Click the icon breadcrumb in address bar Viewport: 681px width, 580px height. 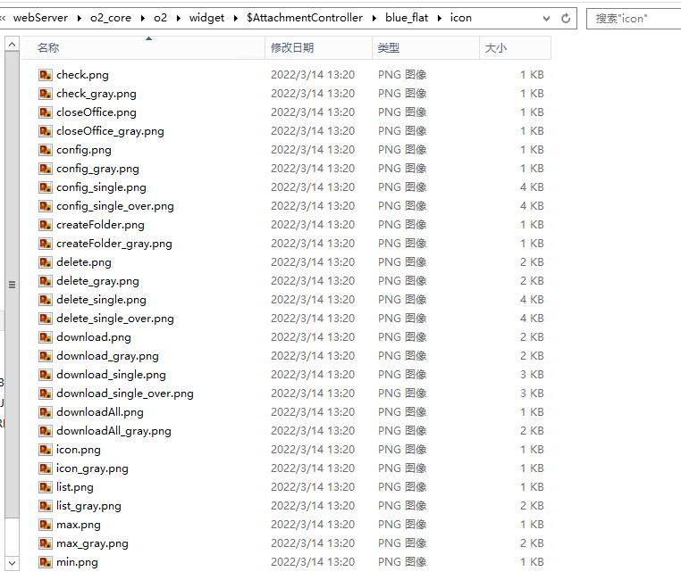(x=461, y=18)
